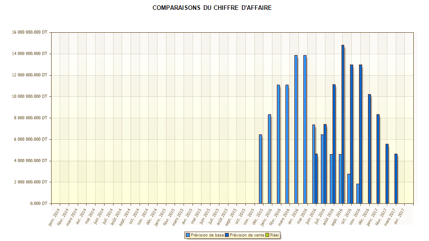The image size is (429, 241).
Task: Click the mars 2017 Prévision de vente bar
Action: coord(396,179)
